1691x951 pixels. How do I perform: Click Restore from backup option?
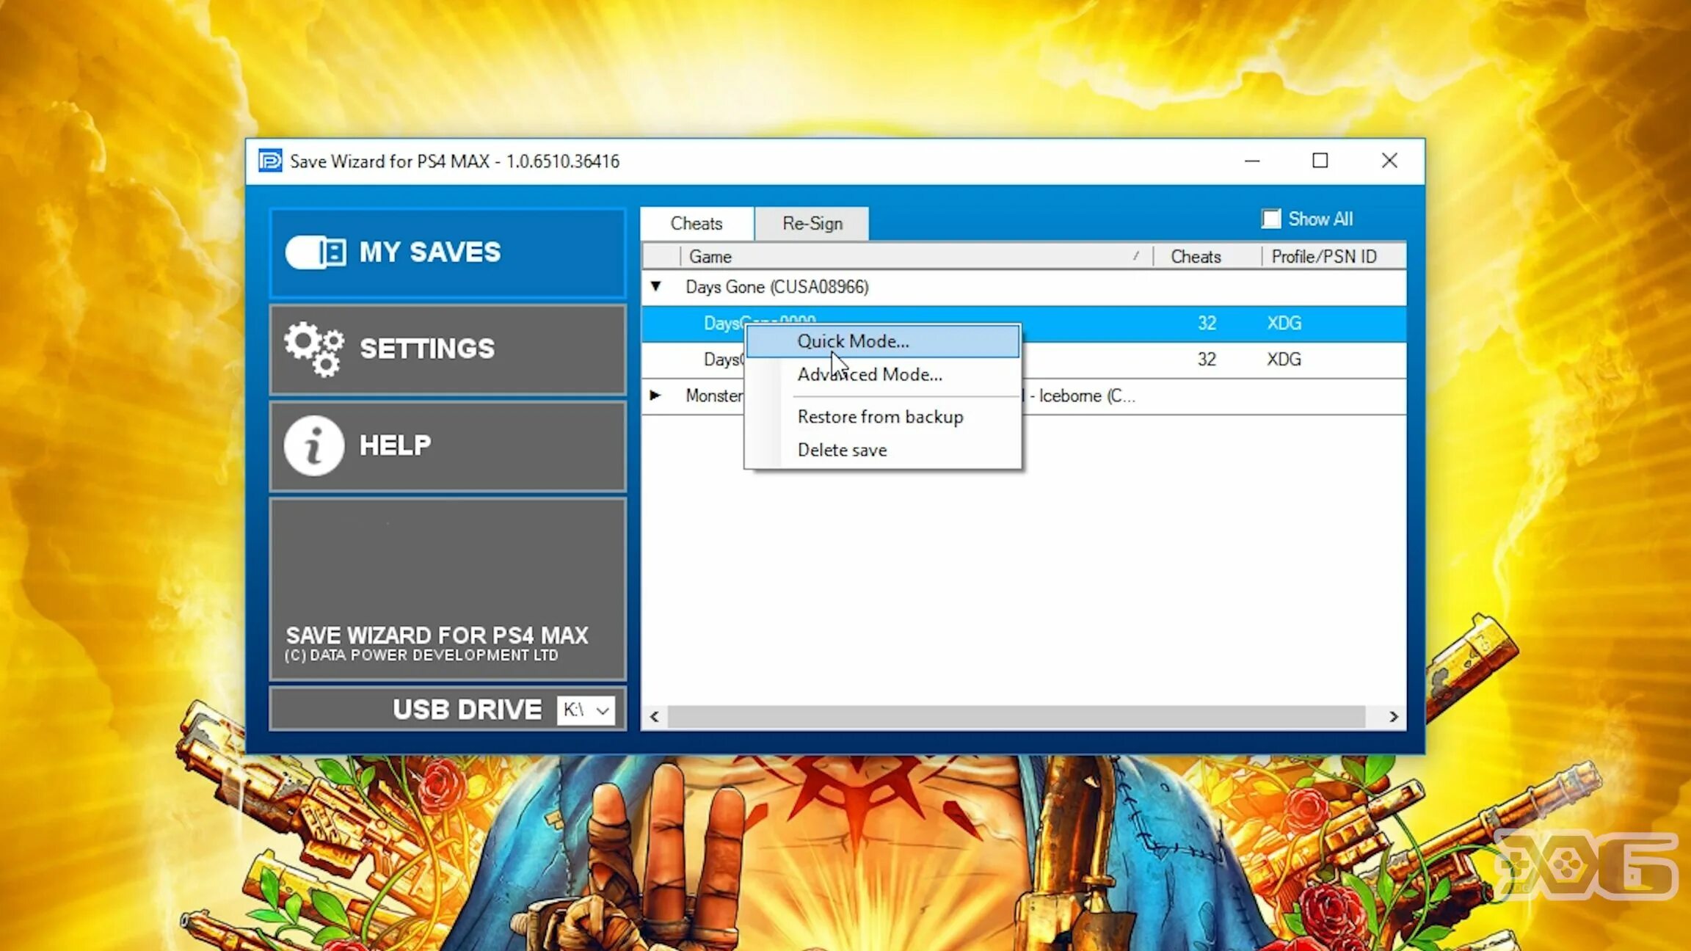point(880,416)
